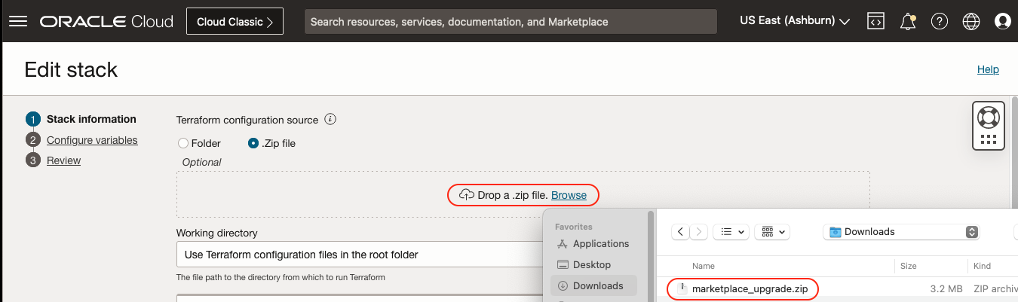Click the Browse link in the drop zone
The width and height of the screenshot is (1018, 302).
tap(569, 195)
